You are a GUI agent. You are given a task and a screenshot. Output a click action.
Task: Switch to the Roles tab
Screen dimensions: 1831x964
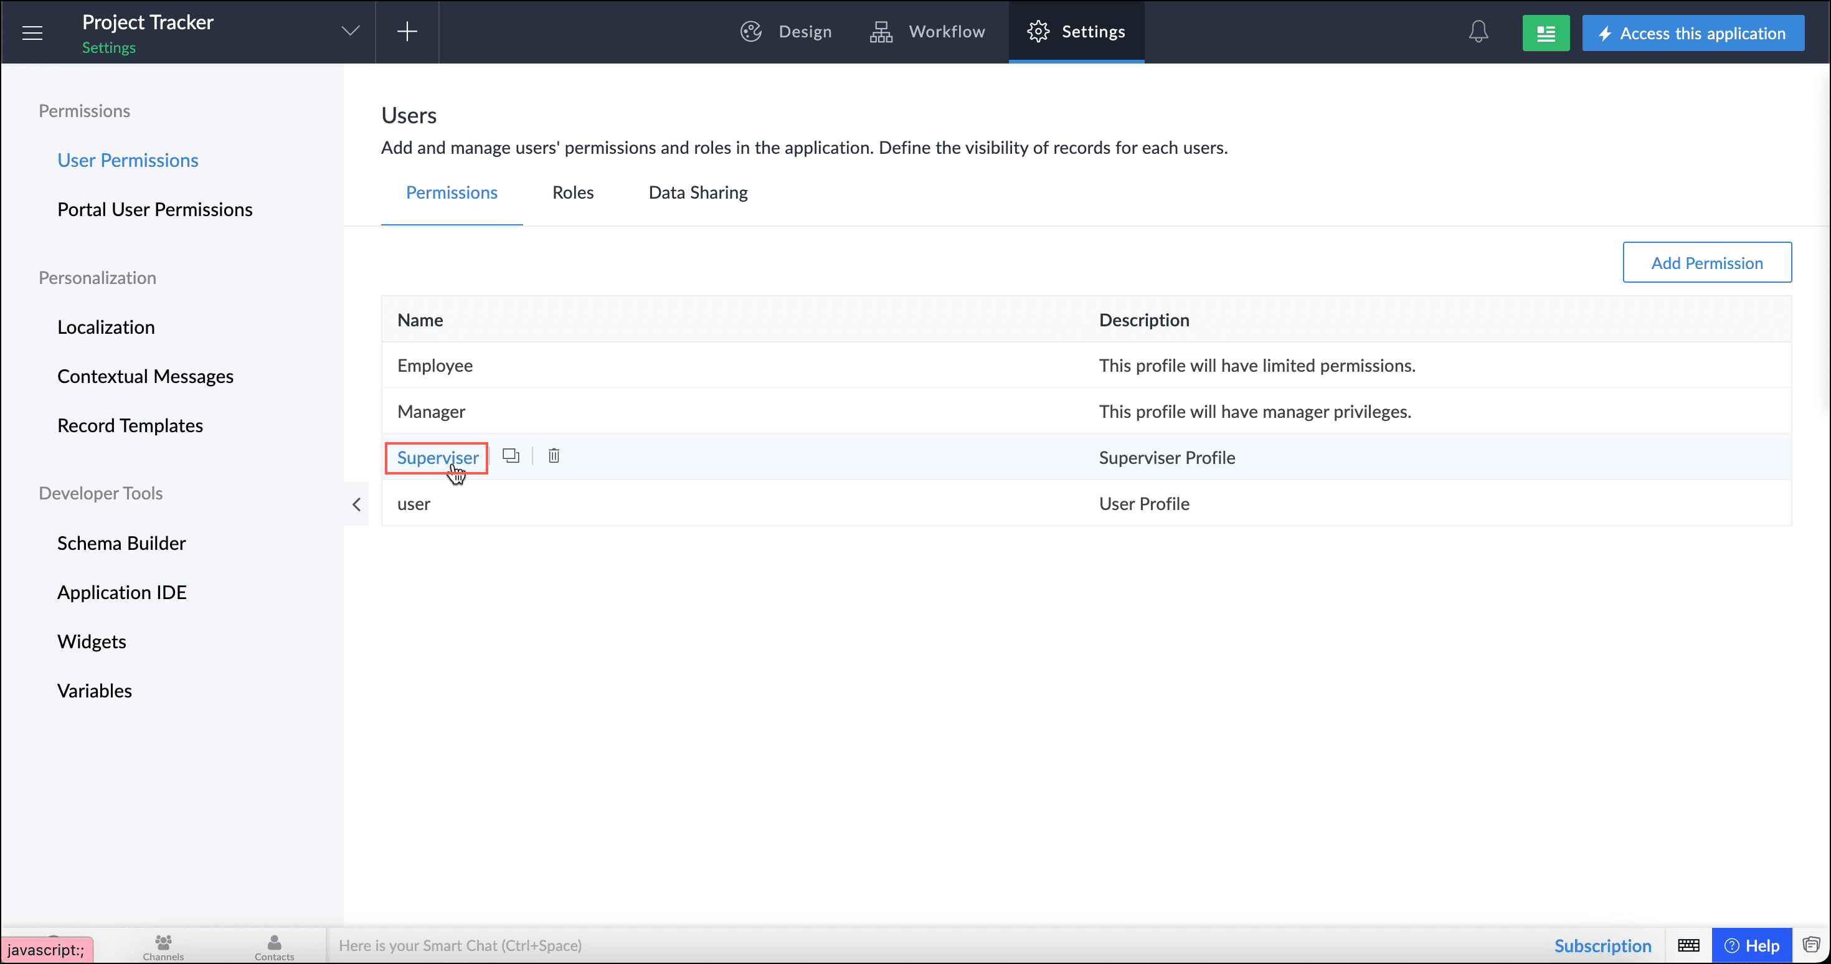(572, 192)
